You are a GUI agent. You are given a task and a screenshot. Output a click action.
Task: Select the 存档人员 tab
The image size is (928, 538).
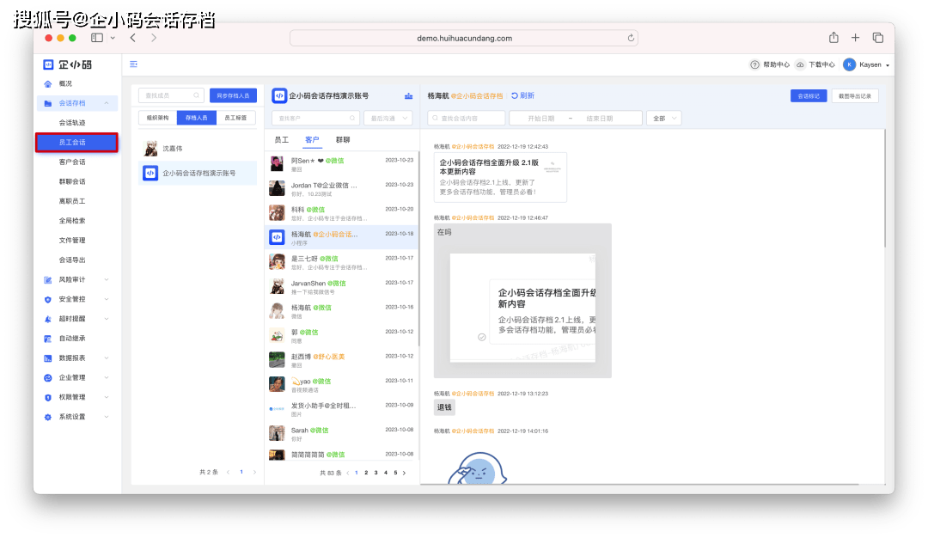pos(197,118)
